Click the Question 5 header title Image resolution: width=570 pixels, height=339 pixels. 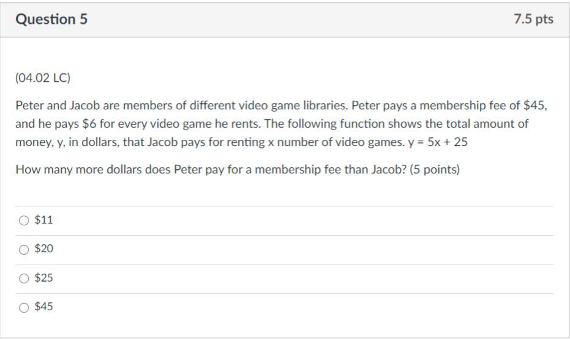pyautogui.click(x=51, y=19)
